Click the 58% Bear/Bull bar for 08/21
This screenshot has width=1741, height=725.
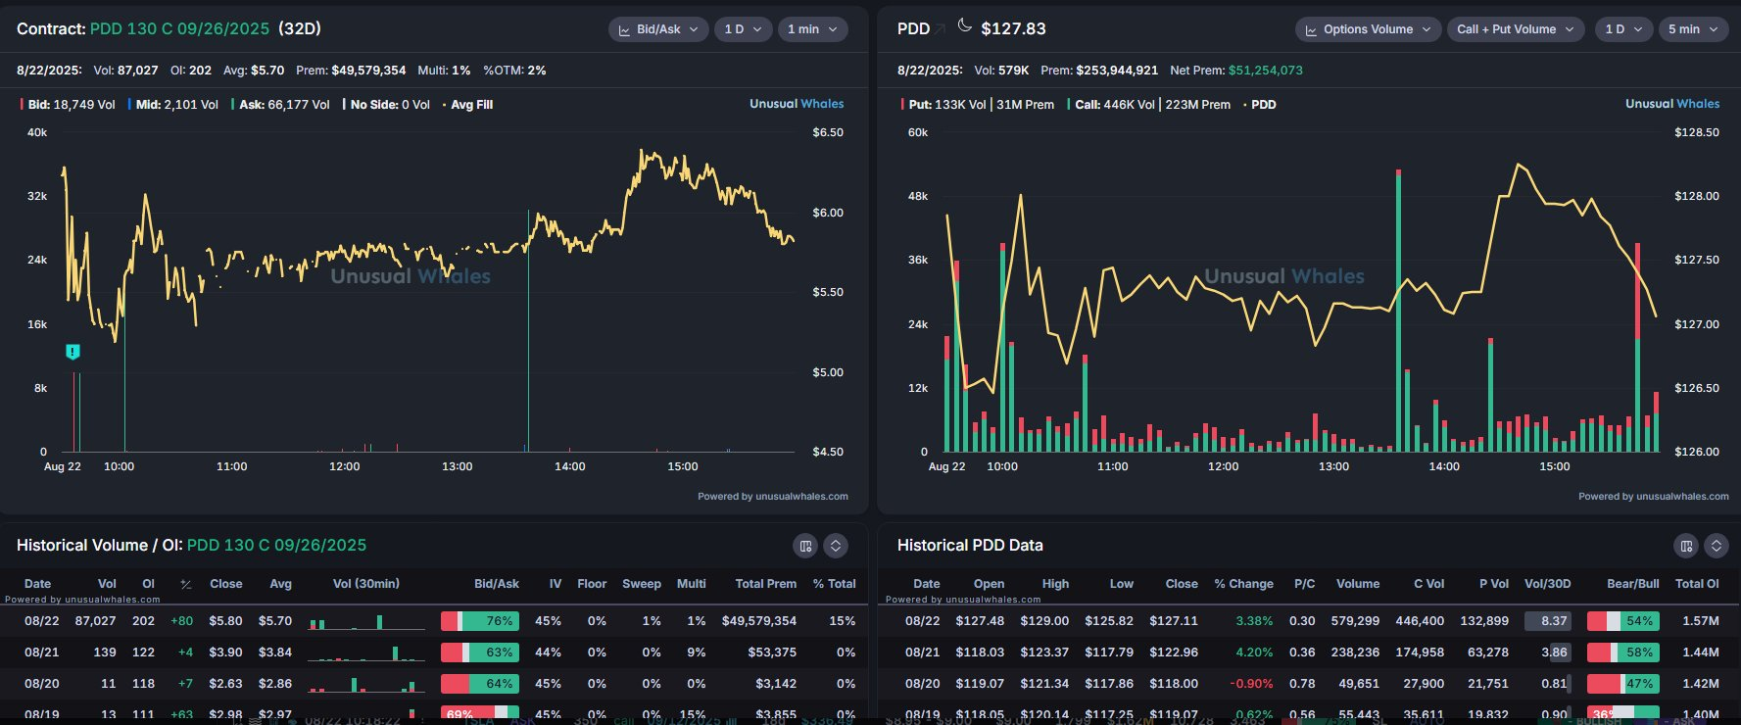pos(1623,652)
